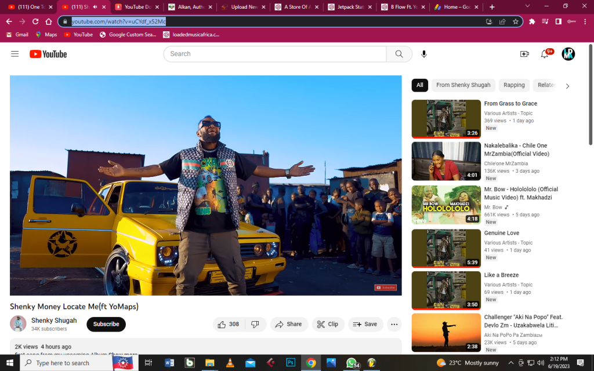Open the volume control in system tray
Viewport: 594px width, 371px height.
coord(540,363)
